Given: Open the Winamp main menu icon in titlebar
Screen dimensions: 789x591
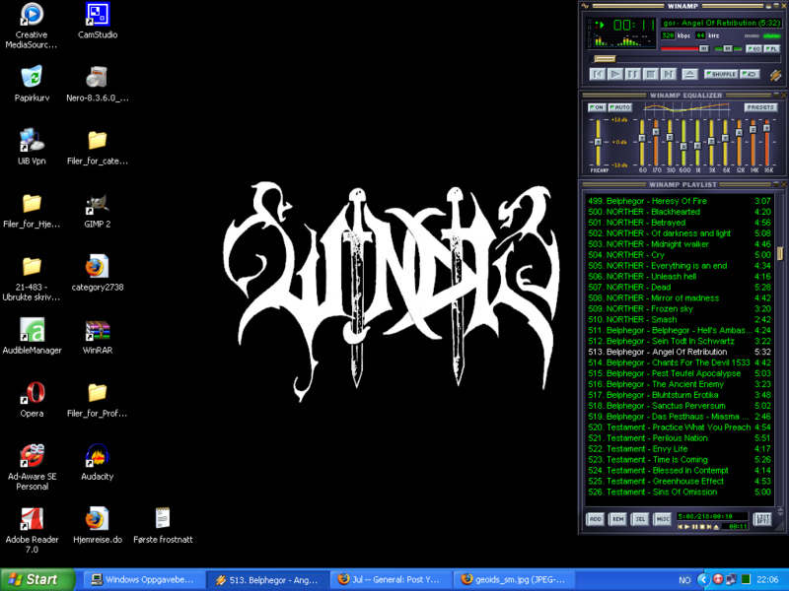Looking at the screenshot, I should 585,6.
